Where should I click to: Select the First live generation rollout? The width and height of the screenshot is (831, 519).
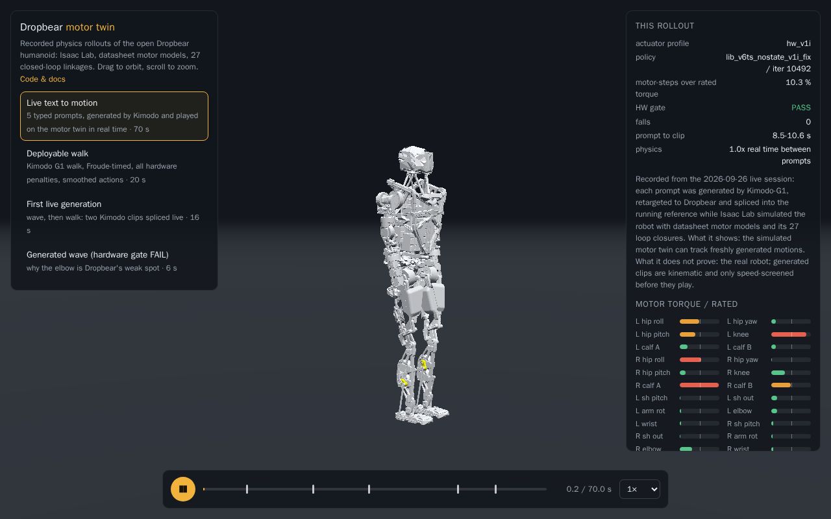[114, 217]
